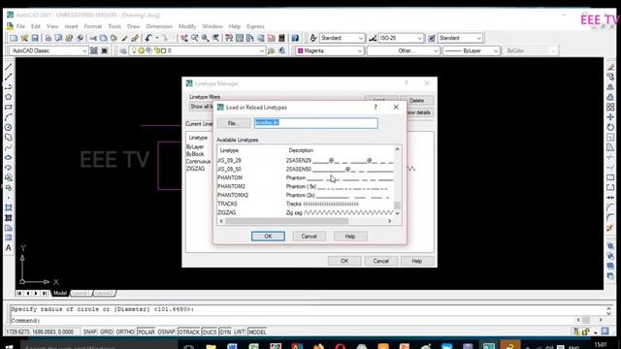Select the Explode modify tool
The width and height of the screenshot is (621, 349).
click(610, 228)
